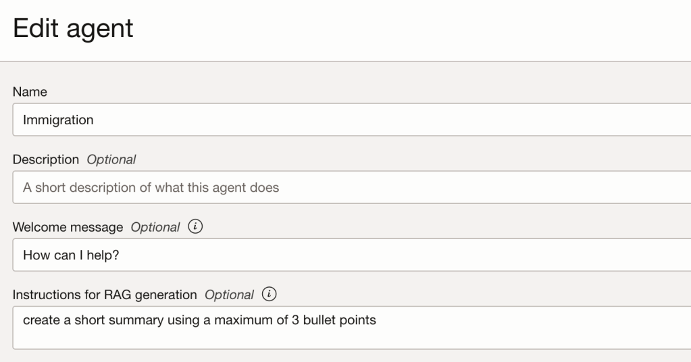Click the "Immigration" text in Name field
This screenshot has width=691, height=362.
[x=58, y=120]
